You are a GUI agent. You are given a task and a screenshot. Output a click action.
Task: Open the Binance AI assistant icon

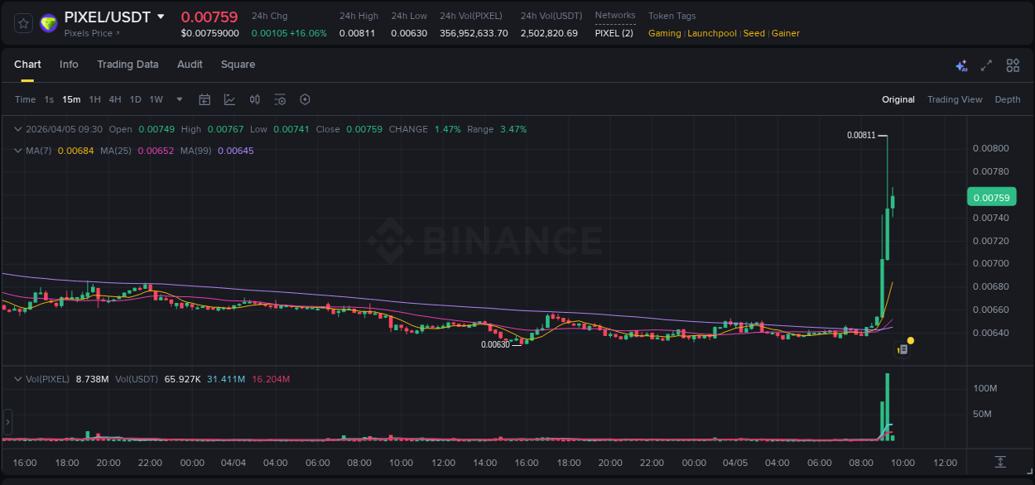(961, 65)
